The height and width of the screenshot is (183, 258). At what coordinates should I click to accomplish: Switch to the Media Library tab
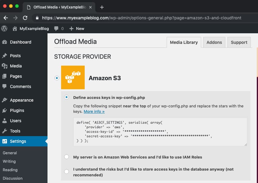(x=184, y=42)
